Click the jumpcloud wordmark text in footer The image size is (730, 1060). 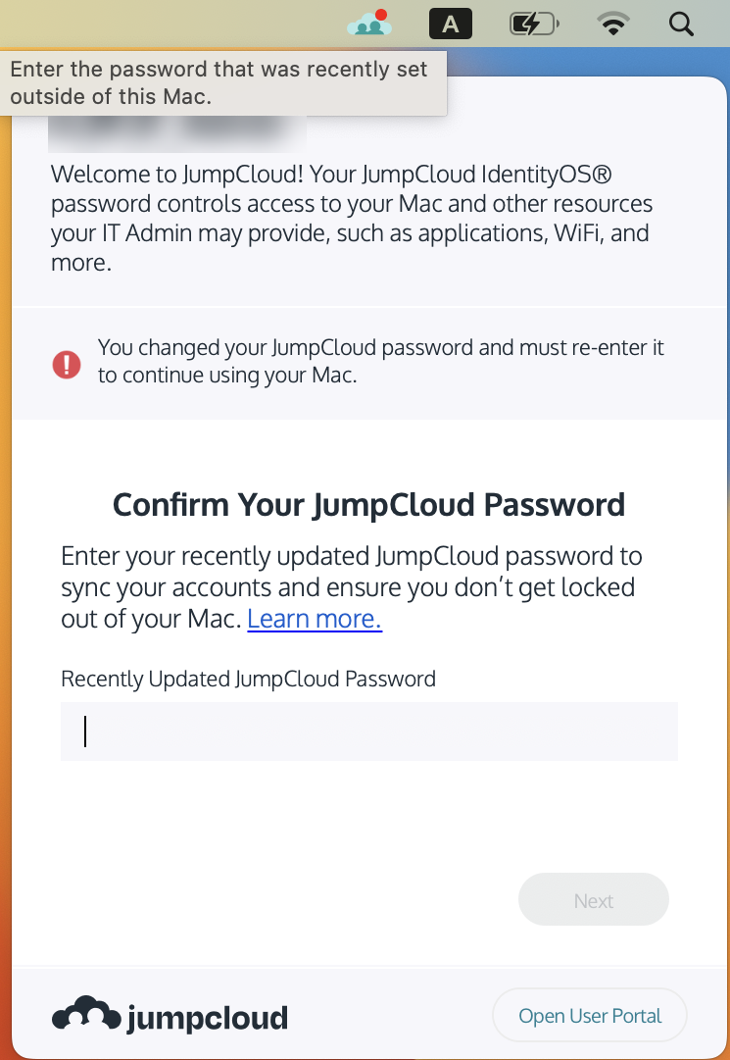tap(208, 1018)
